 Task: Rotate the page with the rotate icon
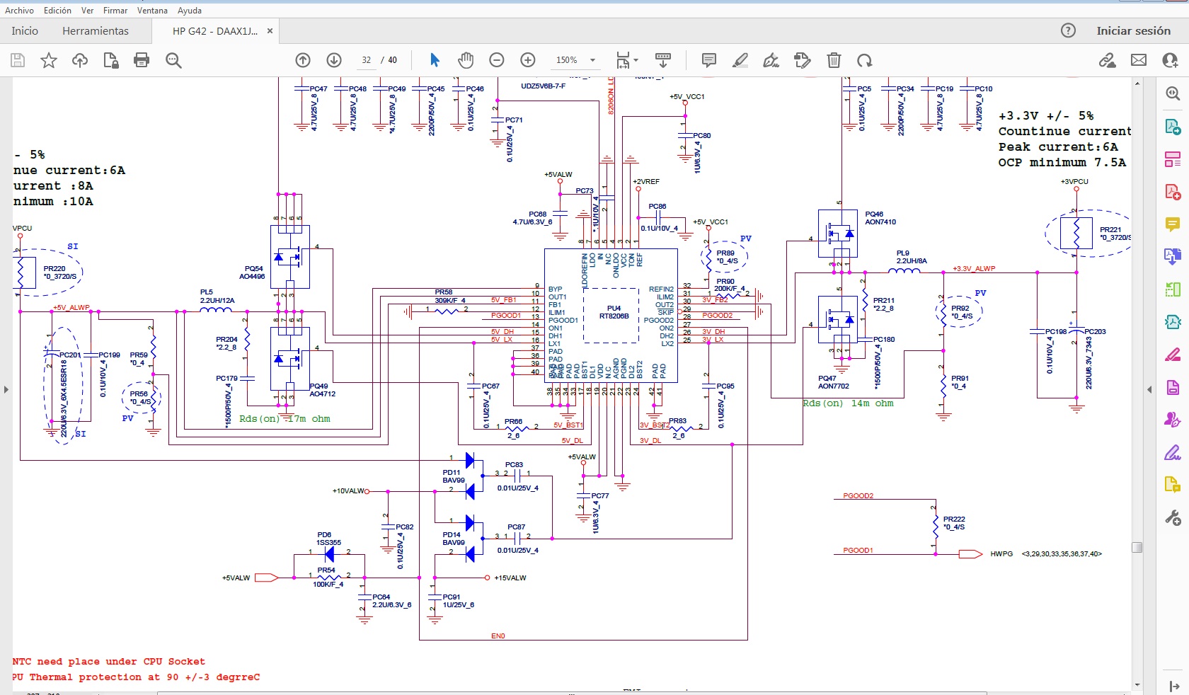point(865,60)
